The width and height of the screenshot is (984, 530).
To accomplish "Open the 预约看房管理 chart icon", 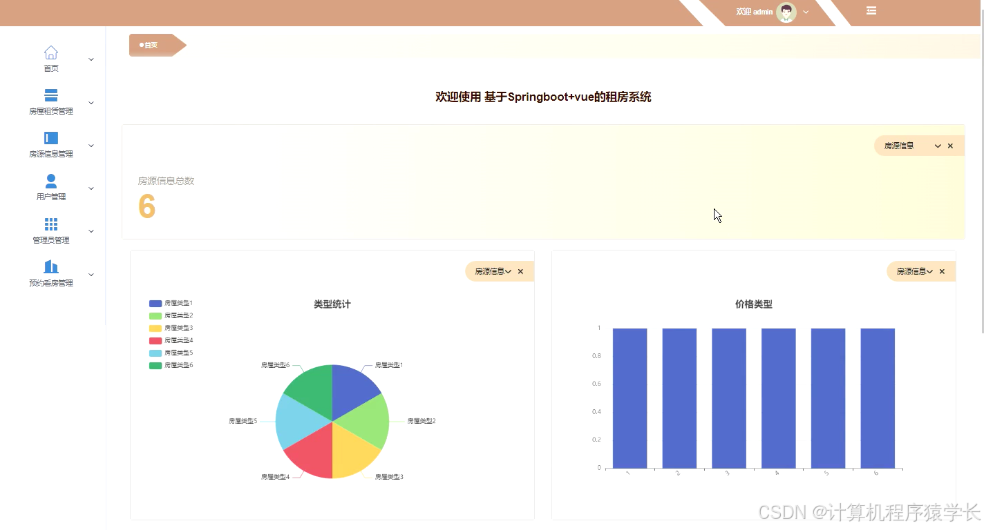I will point(50,266).
